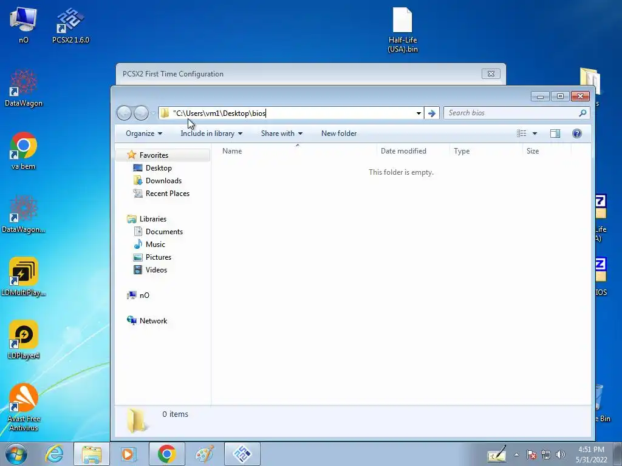This screenshot has height=466, width=622.
Task: Select Favorites in navigation pane
Action: click(154, 155)
